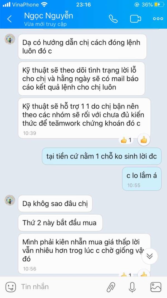
Task: Tap the battery indicator in the status bar
Action: 159,4
